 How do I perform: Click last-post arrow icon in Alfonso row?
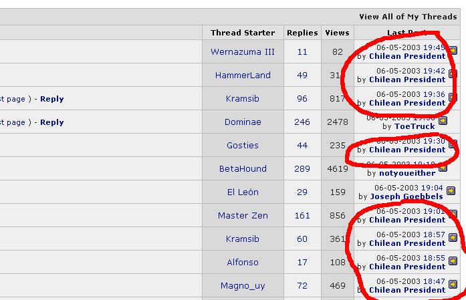453,261
